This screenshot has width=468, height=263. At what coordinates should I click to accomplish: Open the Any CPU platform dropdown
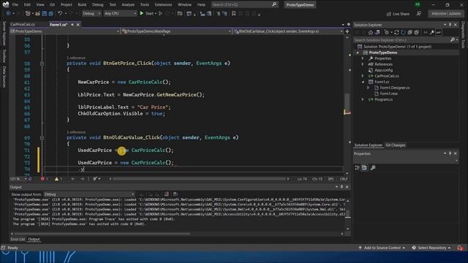tap(120, 13)
